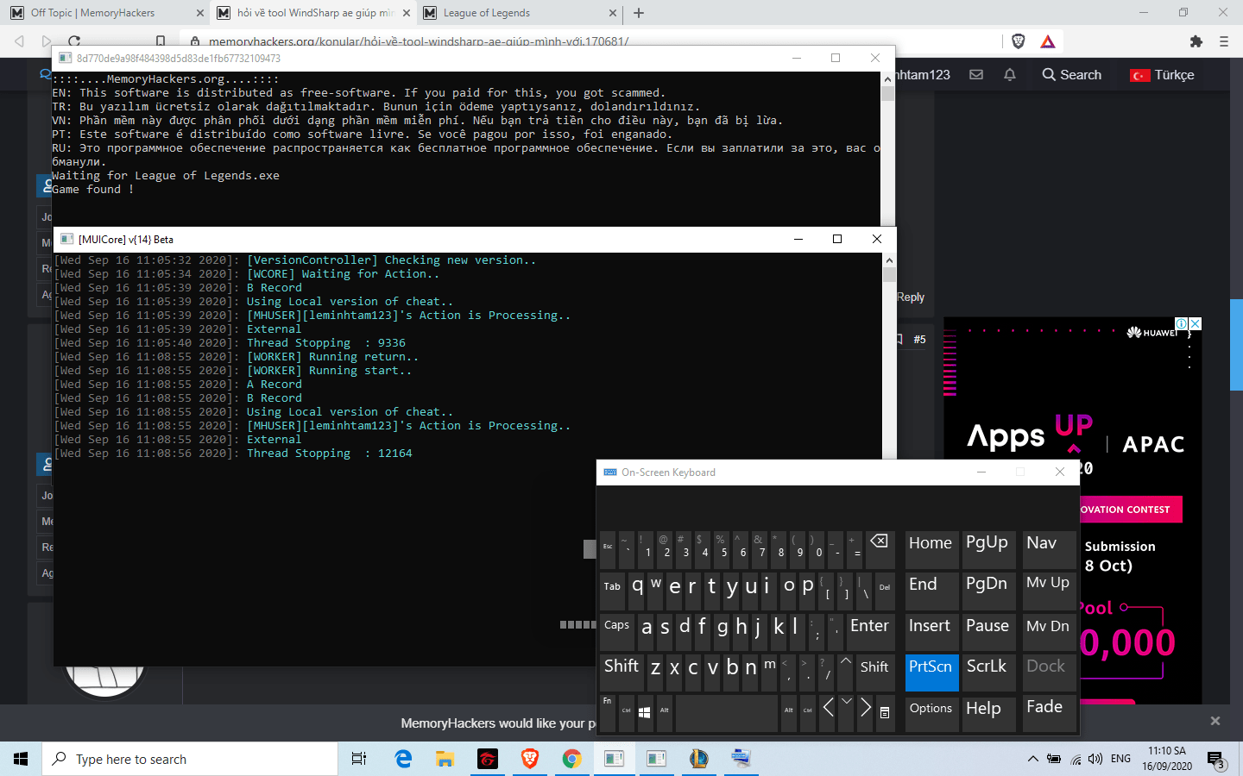Viewport: 1243px width, 776px height.
Task: Click the Search link in forum header
Action: coord(1072,75)
